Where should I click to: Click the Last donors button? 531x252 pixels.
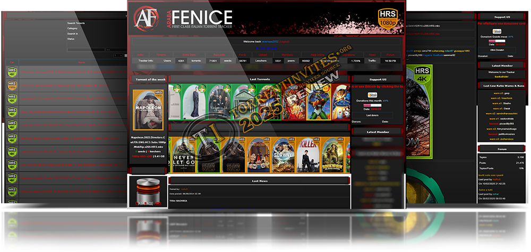pos(372,114)
